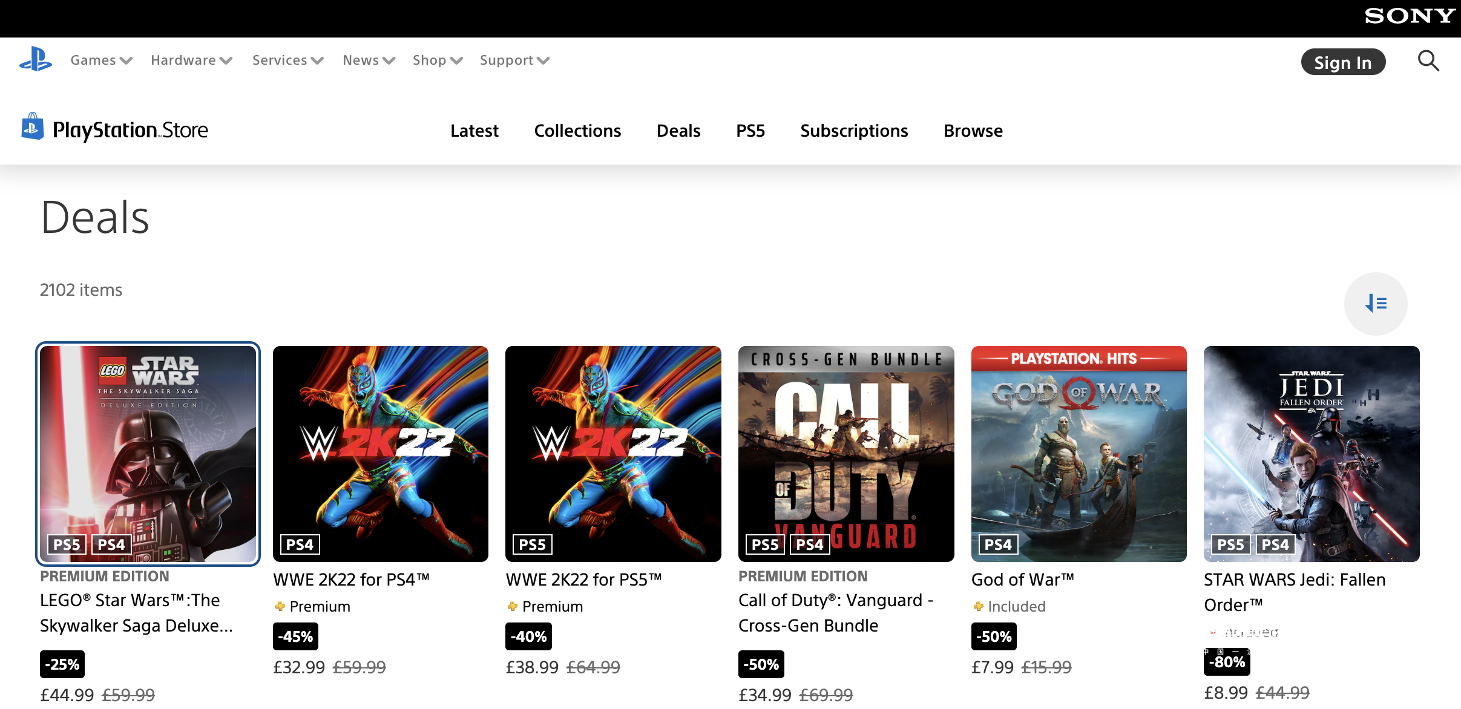The image size is (1461, 709).
Task: Expand the Services dropdown menu
Action: 287,60
